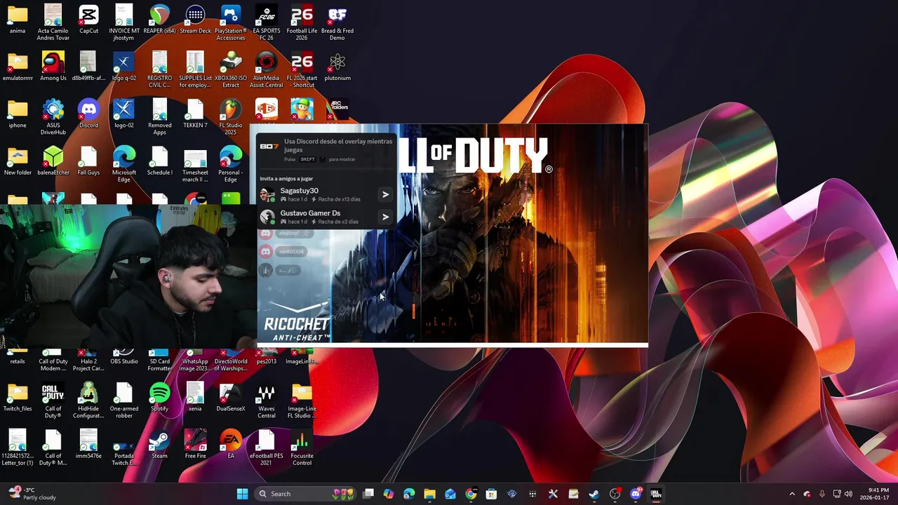The height and width of the screenshot is (505, 898).
Task: Open PlayStation Accessories shortcut
Action: [231, 22]
